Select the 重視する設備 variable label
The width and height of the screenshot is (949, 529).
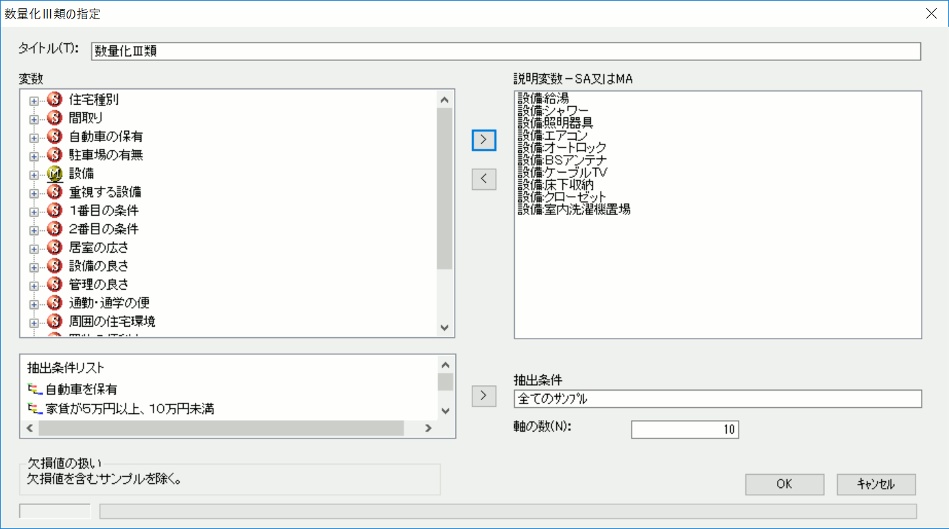(x=105, y=192)
